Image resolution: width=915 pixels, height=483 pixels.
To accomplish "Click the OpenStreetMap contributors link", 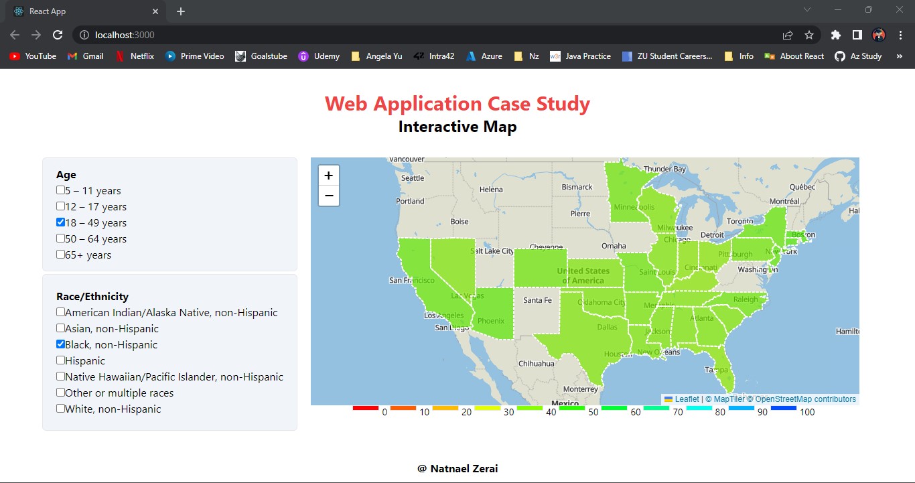I will pos(805,399).
